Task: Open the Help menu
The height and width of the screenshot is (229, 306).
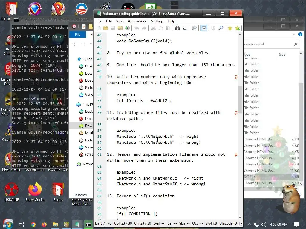Action: [x=171, y=21]
